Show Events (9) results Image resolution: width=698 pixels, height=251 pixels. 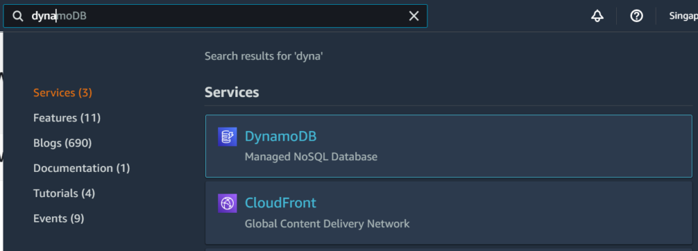59,218
